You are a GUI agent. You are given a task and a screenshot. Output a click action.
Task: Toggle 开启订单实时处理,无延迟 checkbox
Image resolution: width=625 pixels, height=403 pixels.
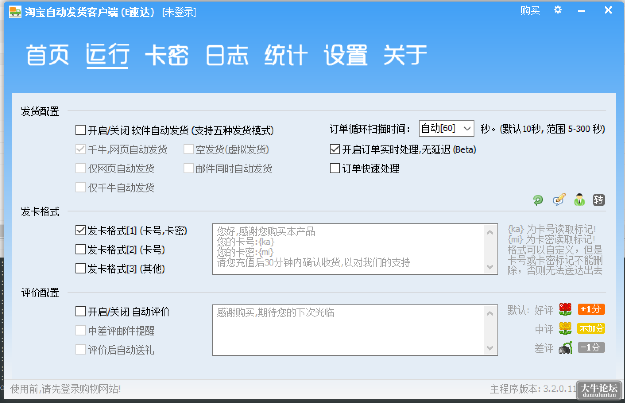[x=335, y=149]
